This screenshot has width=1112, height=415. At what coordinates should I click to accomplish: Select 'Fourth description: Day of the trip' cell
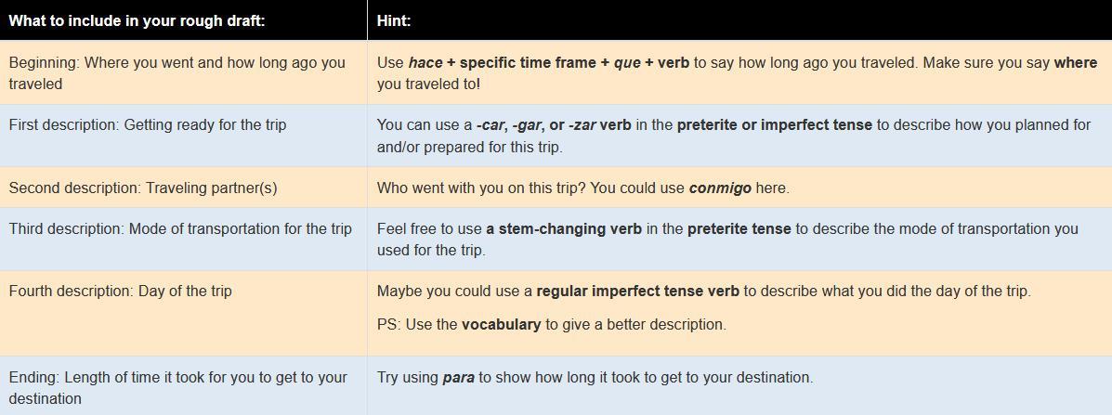183,312
